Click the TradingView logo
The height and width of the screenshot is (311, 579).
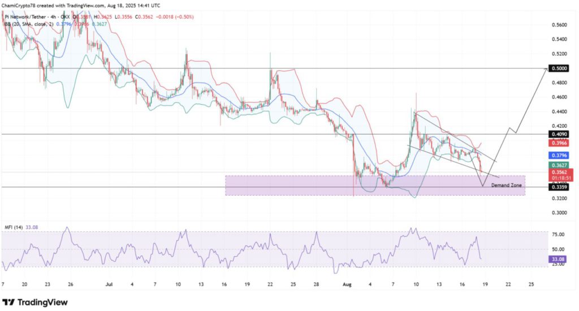pyautogui.click(x=35, y=302)
